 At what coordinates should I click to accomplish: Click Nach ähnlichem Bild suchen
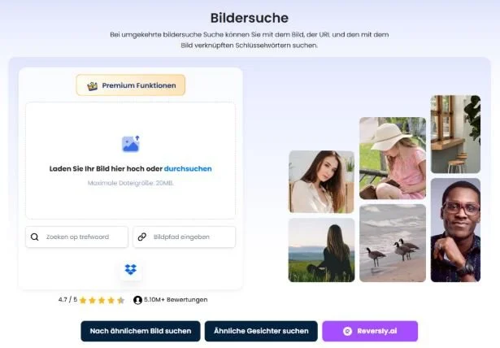pyautogui.click(x=141, y=331)
